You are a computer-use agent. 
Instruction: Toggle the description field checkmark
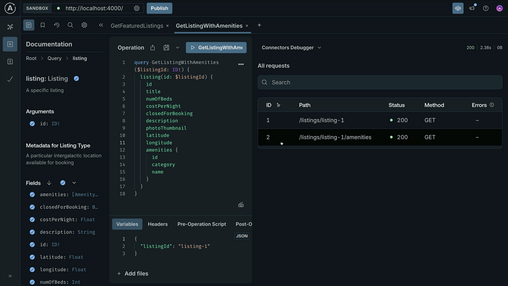click(x=32, y=232)
